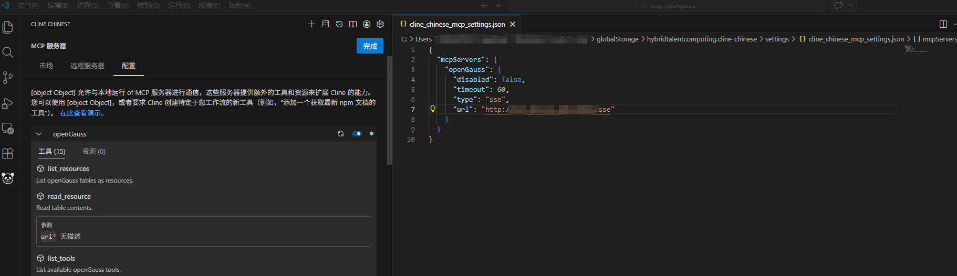Click the blue 完成 button
This screenshot has height=276, width=957.
point(370,46)
